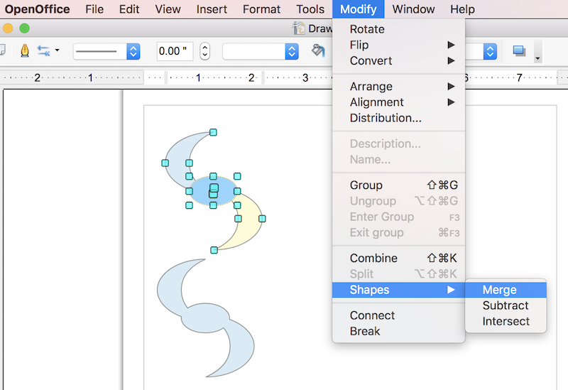
Task: Choose Connect in the Modify menu
Action: pyautogui.click(x=398, y=315)
